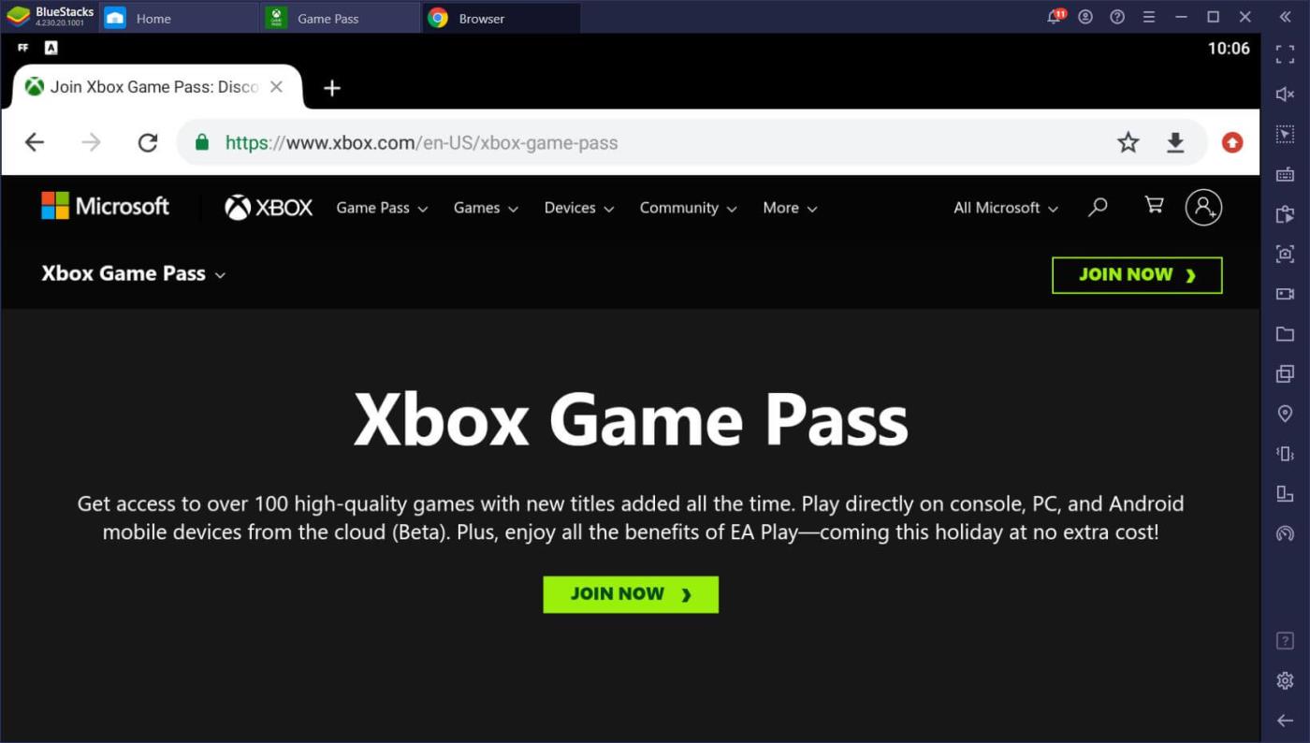The image size is (1310, 743).
Task: Click the Microsoft logo
Action: pos(106,206)
